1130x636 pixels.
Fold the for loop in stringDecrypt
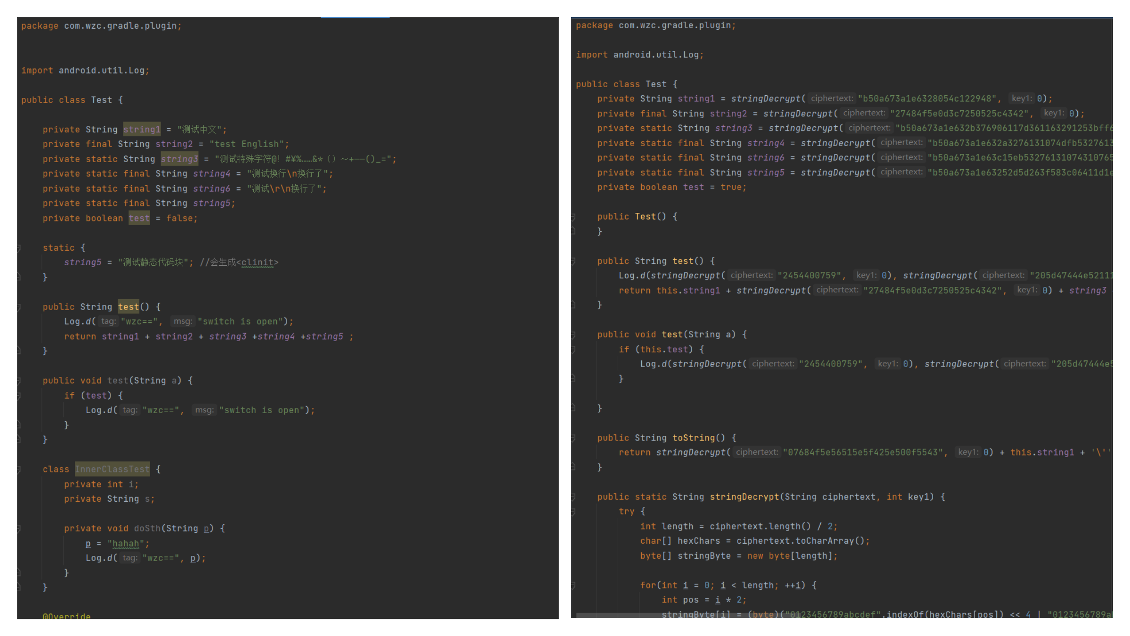[573, 586]
